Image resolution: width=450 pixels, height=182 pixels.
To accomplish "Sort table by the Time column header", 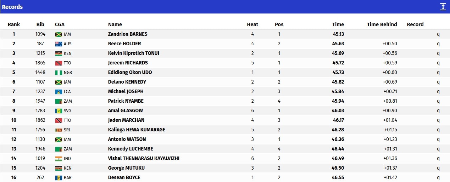I will pos(338,24).
